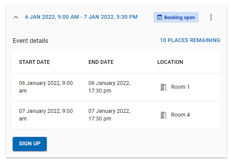Viewport: 231px width, 161px height.
Task: Click the 06 January 2022, 17:30 pm end cell
Action: pyautogui.click(x=109, y=87)
